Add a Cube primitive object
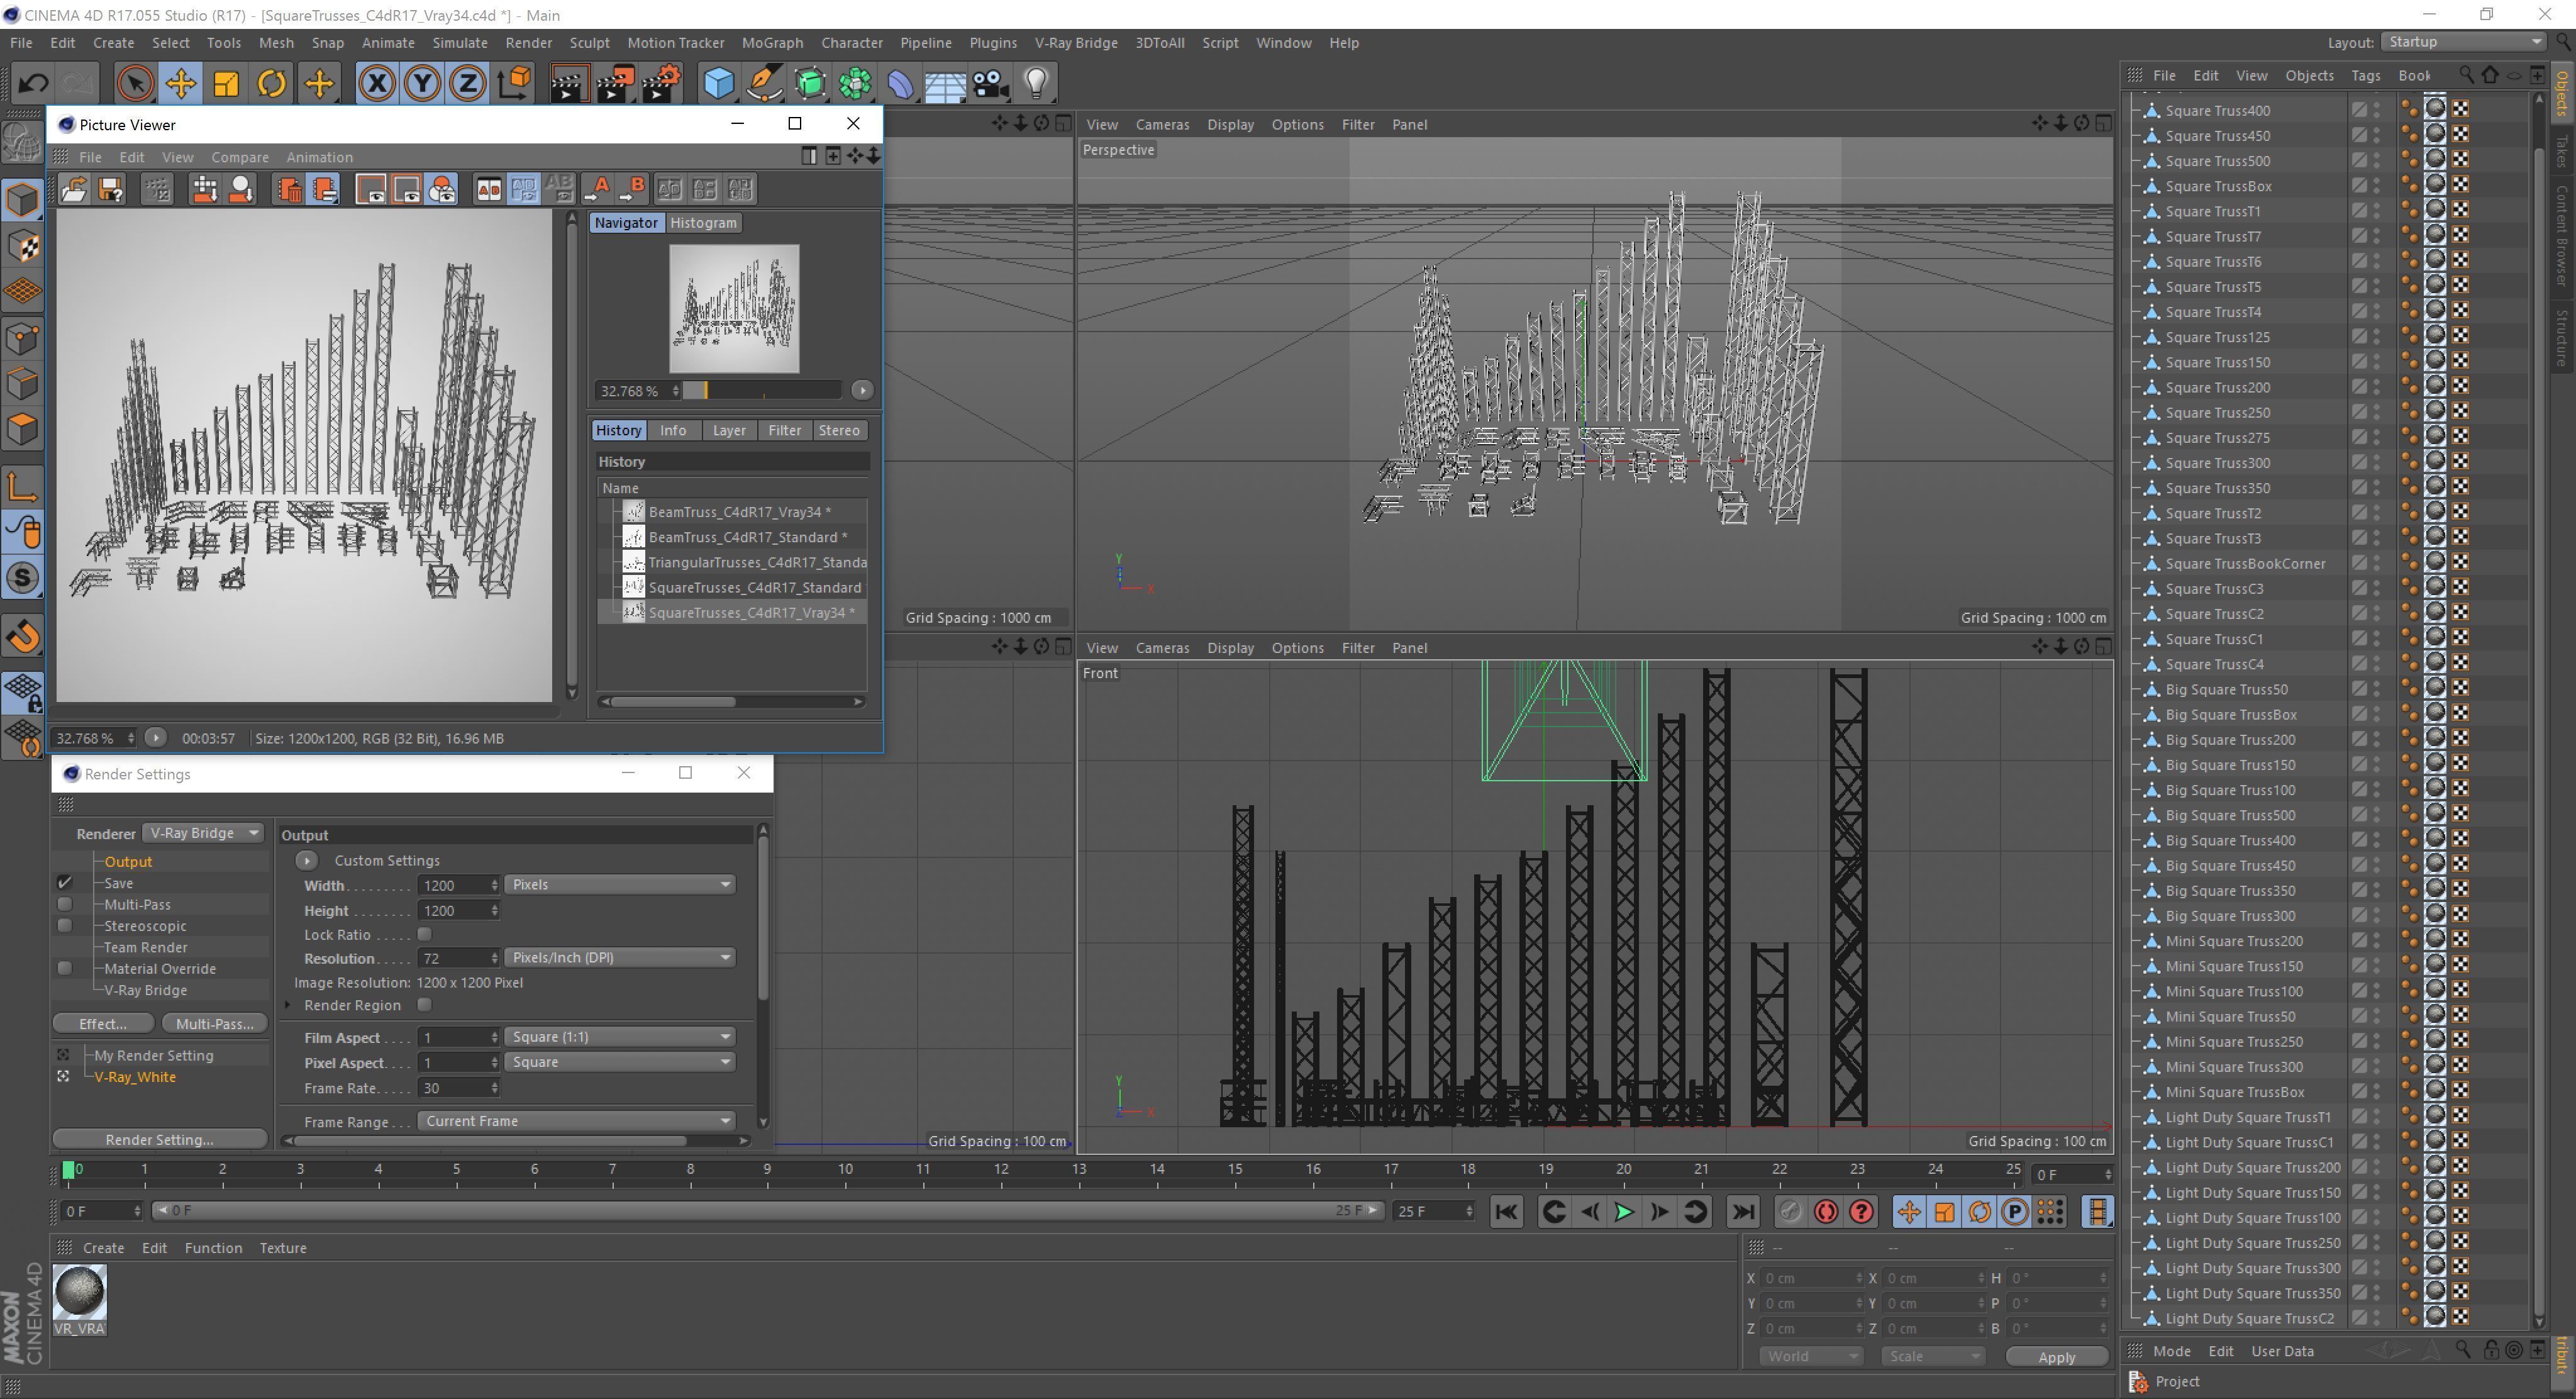Screen dimensions: 2576x1399 pos(718,83)
